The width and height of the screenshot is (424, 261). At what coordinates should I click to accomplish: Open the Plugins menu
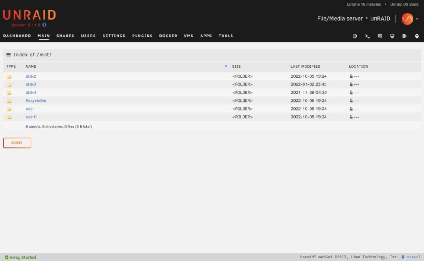[x=142, y=36]
